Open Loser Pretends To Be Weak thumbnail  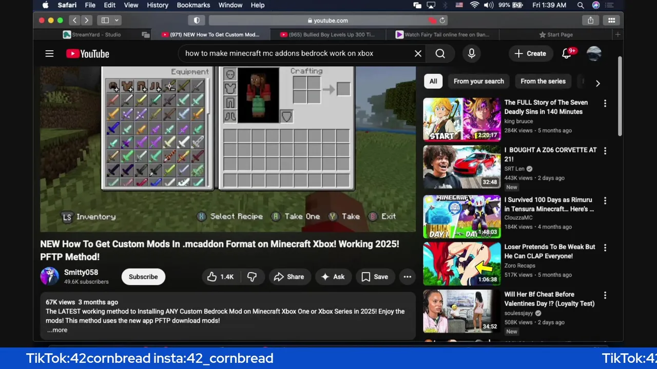pyautogui.click(x=461, y=264)
